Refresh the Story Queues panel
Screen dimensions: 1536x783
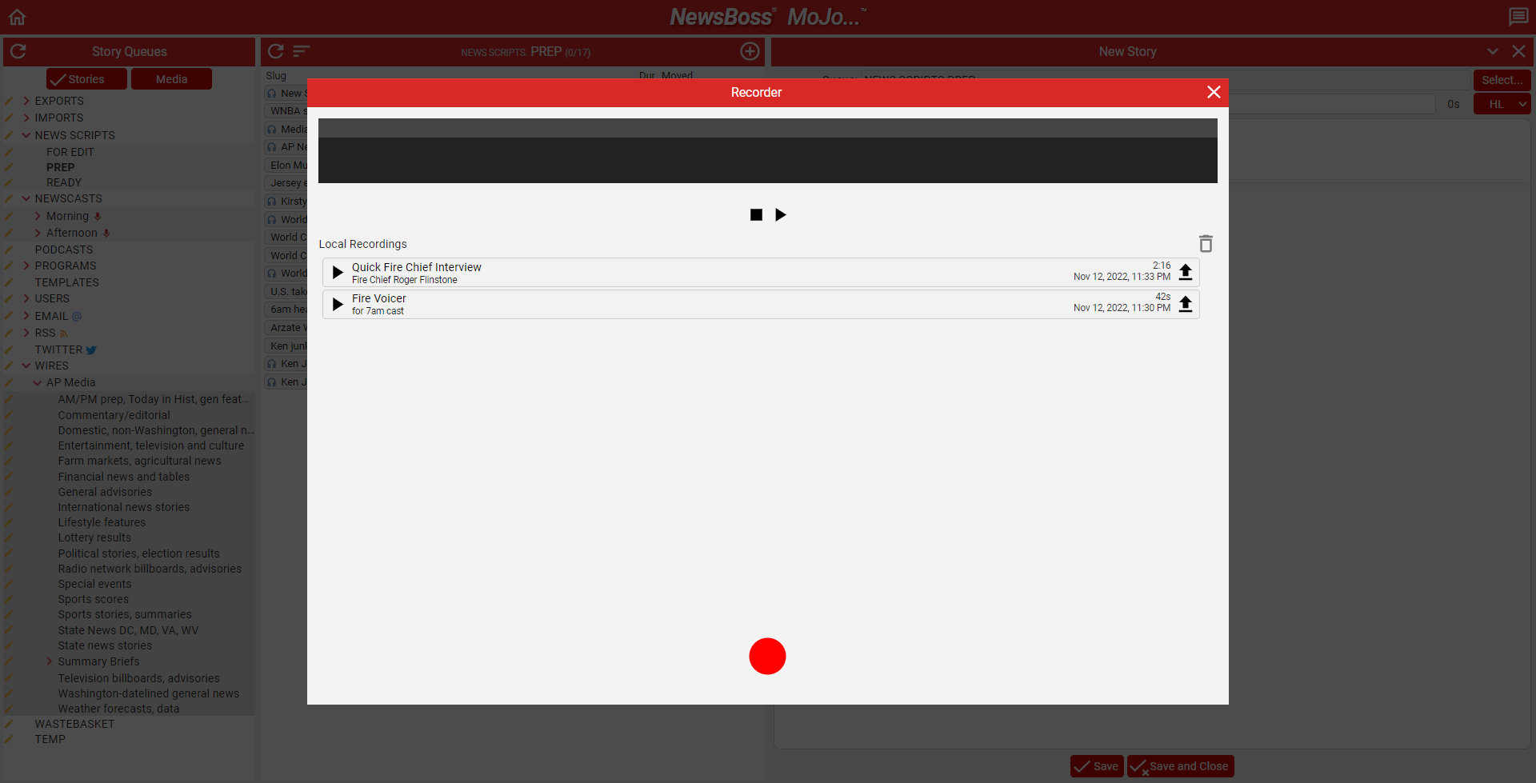18,51
